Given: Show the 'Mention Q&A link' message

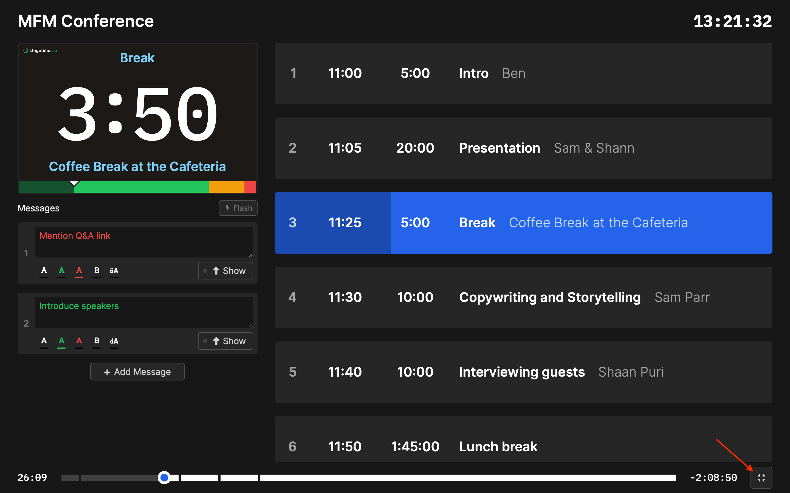Looking at the screenshot, I should click(x=225, y=271).
